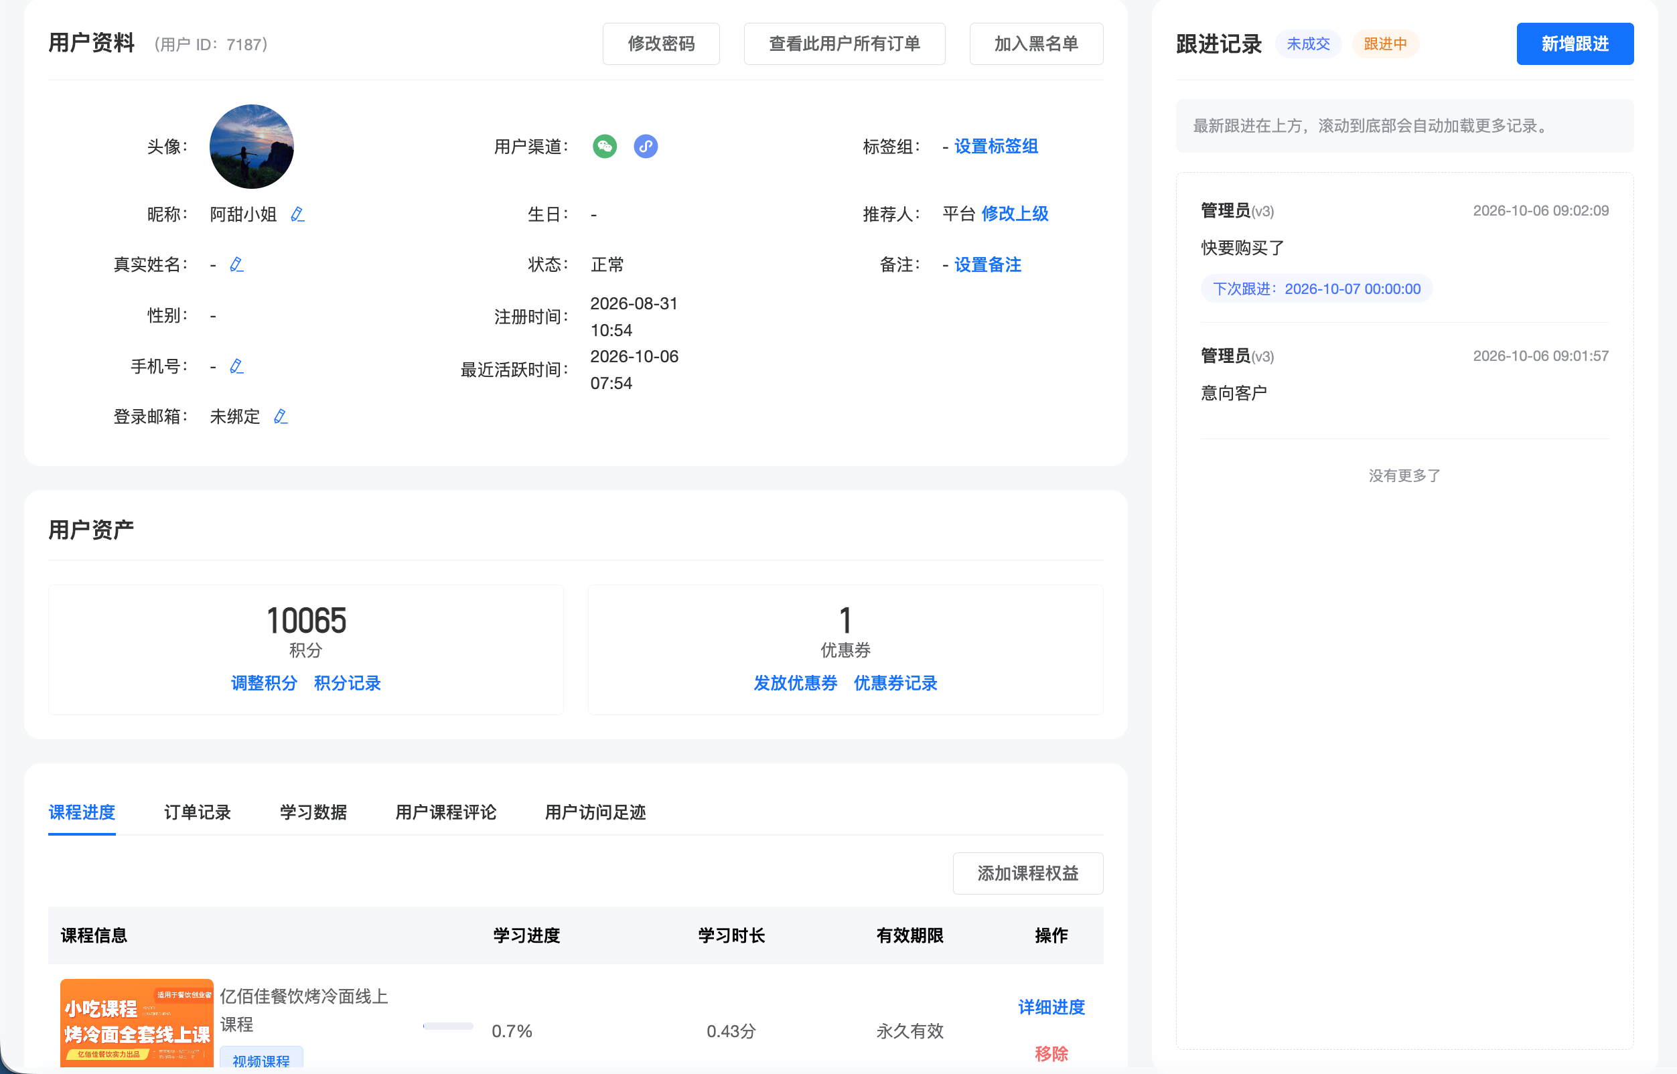Click the points value 10065
The width and height of the screenshot is (1677, 1074).
click(305, 621)
